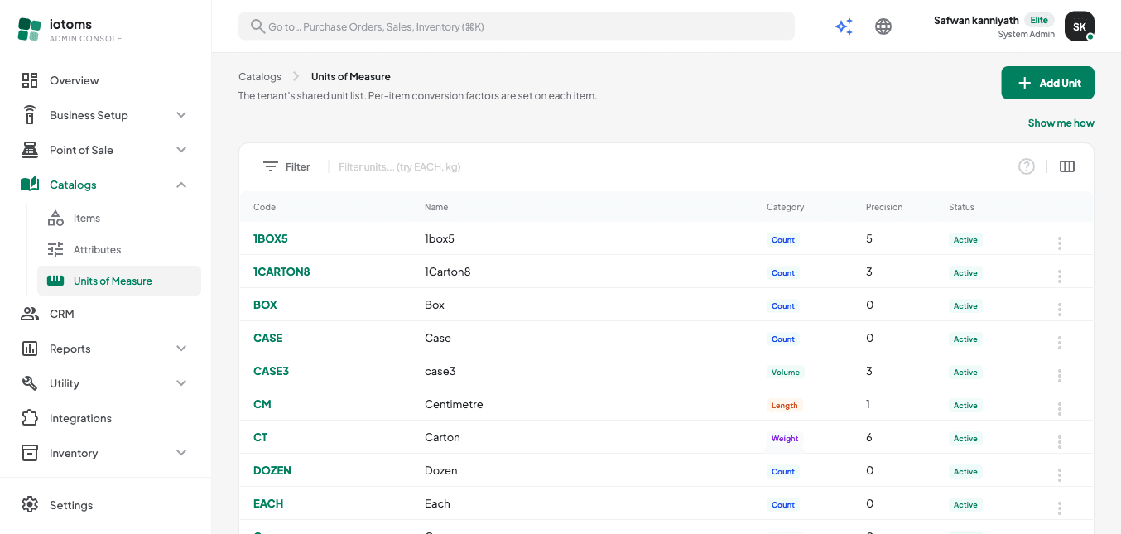The image size is (1121, 534).
Task: Click the iotoms logo icon
Action: 29,30
